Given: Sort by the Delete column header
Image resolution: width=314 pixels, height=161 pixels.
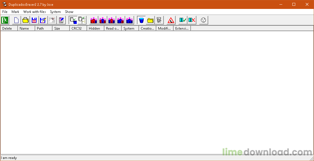Looking at the screenshot, I should [x=9, y=29].
